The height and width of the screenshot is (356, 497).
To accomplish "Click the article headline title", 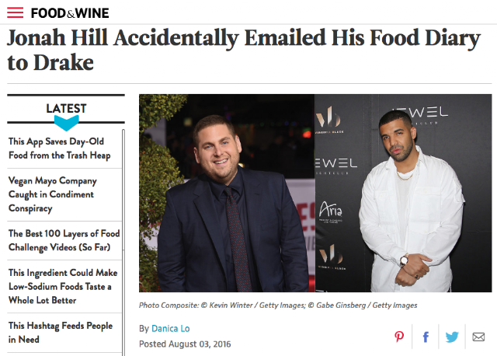I will click(244, 50).
